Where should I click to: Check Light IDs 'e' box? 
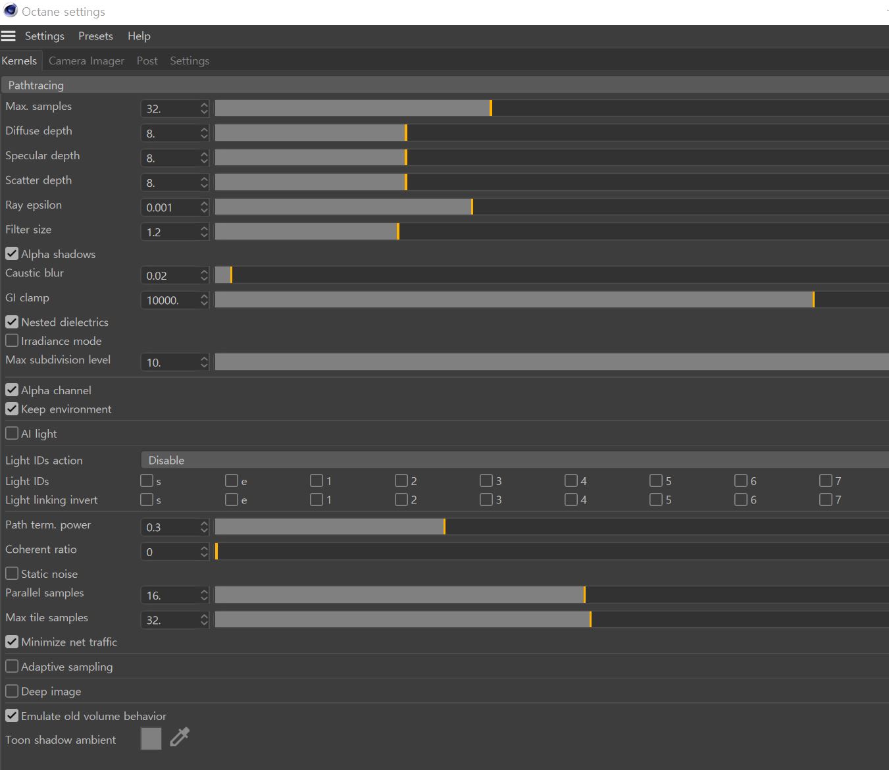232,480
